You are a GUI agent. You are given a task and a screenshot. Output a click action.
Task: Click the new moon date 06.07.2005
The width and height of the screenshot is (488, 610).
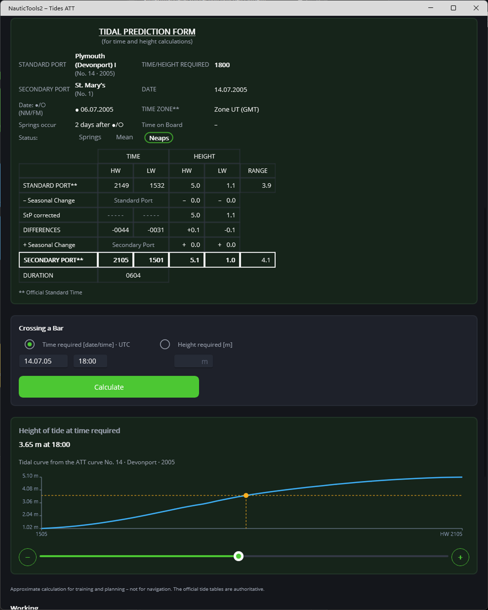tap(94, 109)
